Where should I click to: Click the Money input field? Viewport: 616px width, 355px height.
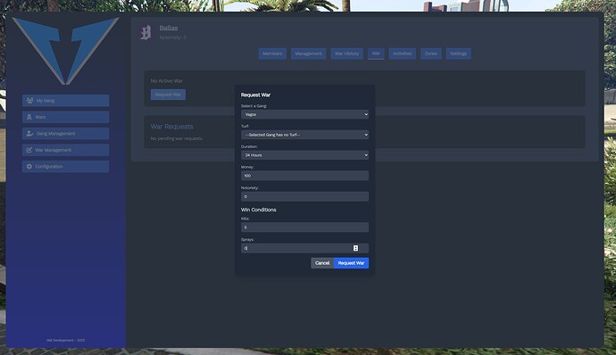tap(304, 176)
